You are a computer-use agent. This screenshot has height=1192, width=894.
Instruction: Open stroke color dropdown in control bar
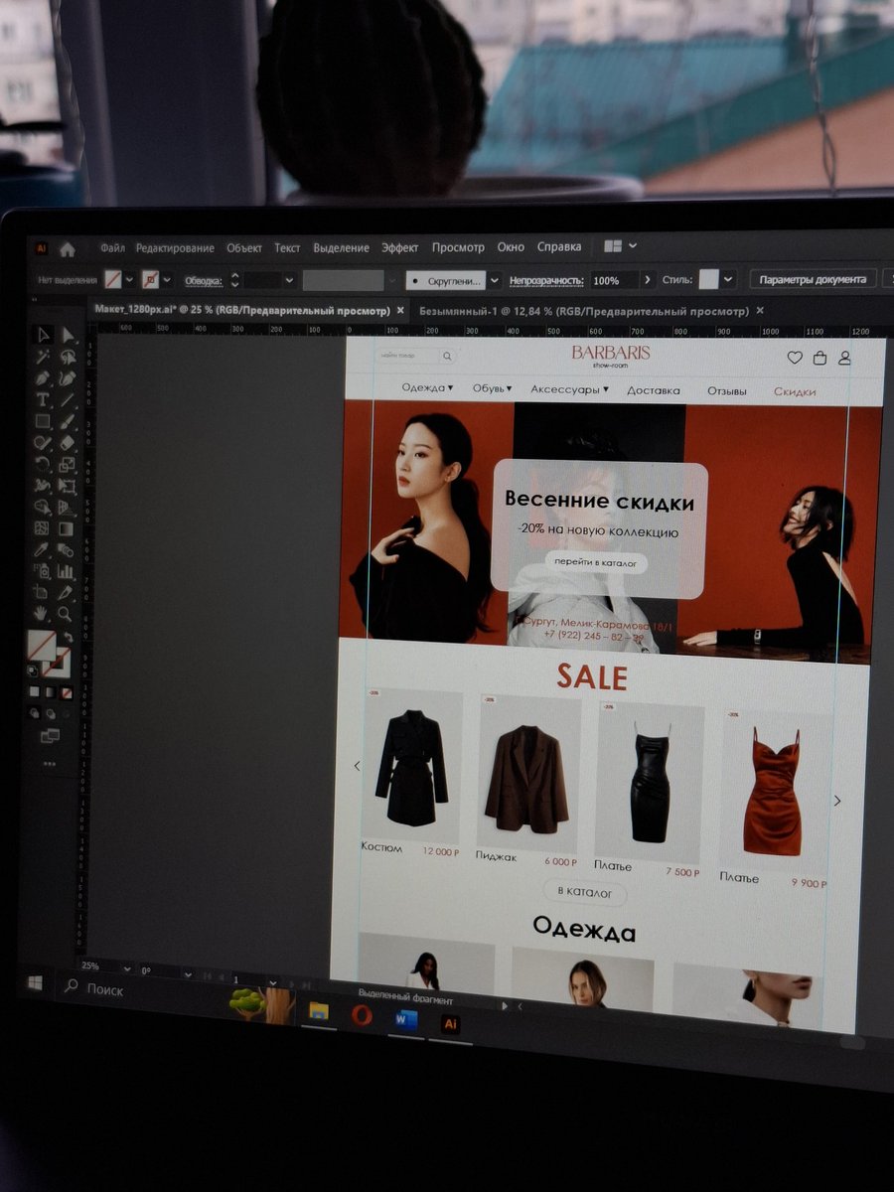167,279
